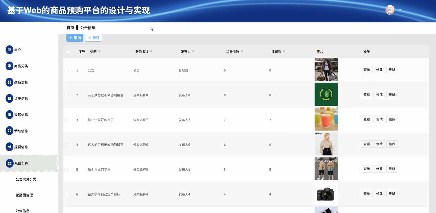Open the 提货信息 menu item
The image size is (436, 213).
click(x=29, y=147)
